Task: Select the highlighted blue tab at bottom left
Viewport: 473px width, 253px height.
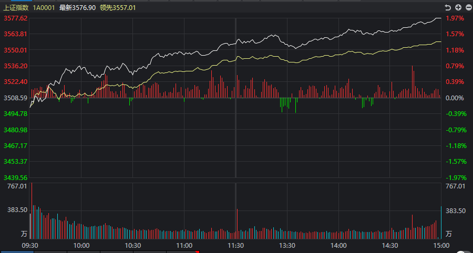Action: [x=17, y=251]
